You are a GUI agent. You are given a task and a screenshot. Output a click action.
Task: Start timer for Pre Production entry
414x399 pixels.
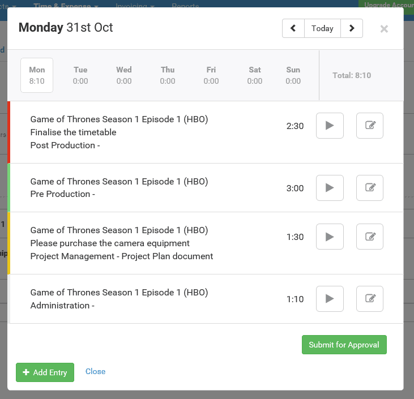click(330, 188)
